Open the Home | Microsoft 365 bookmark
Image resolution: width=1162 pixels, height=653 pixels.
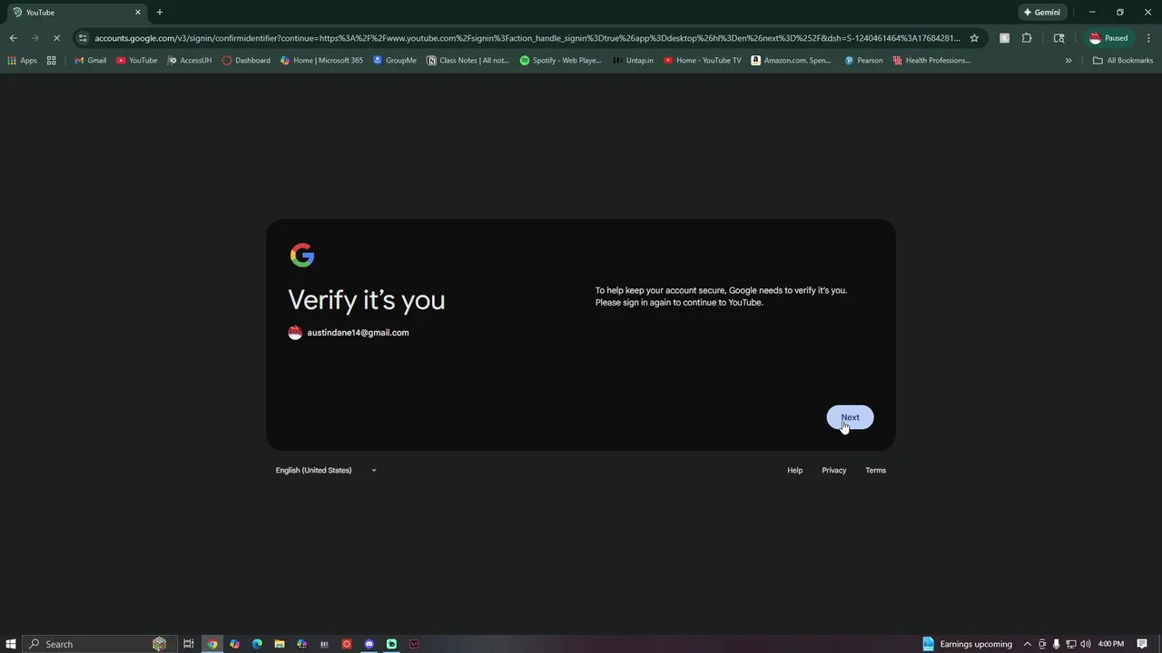tap(321, 61)
